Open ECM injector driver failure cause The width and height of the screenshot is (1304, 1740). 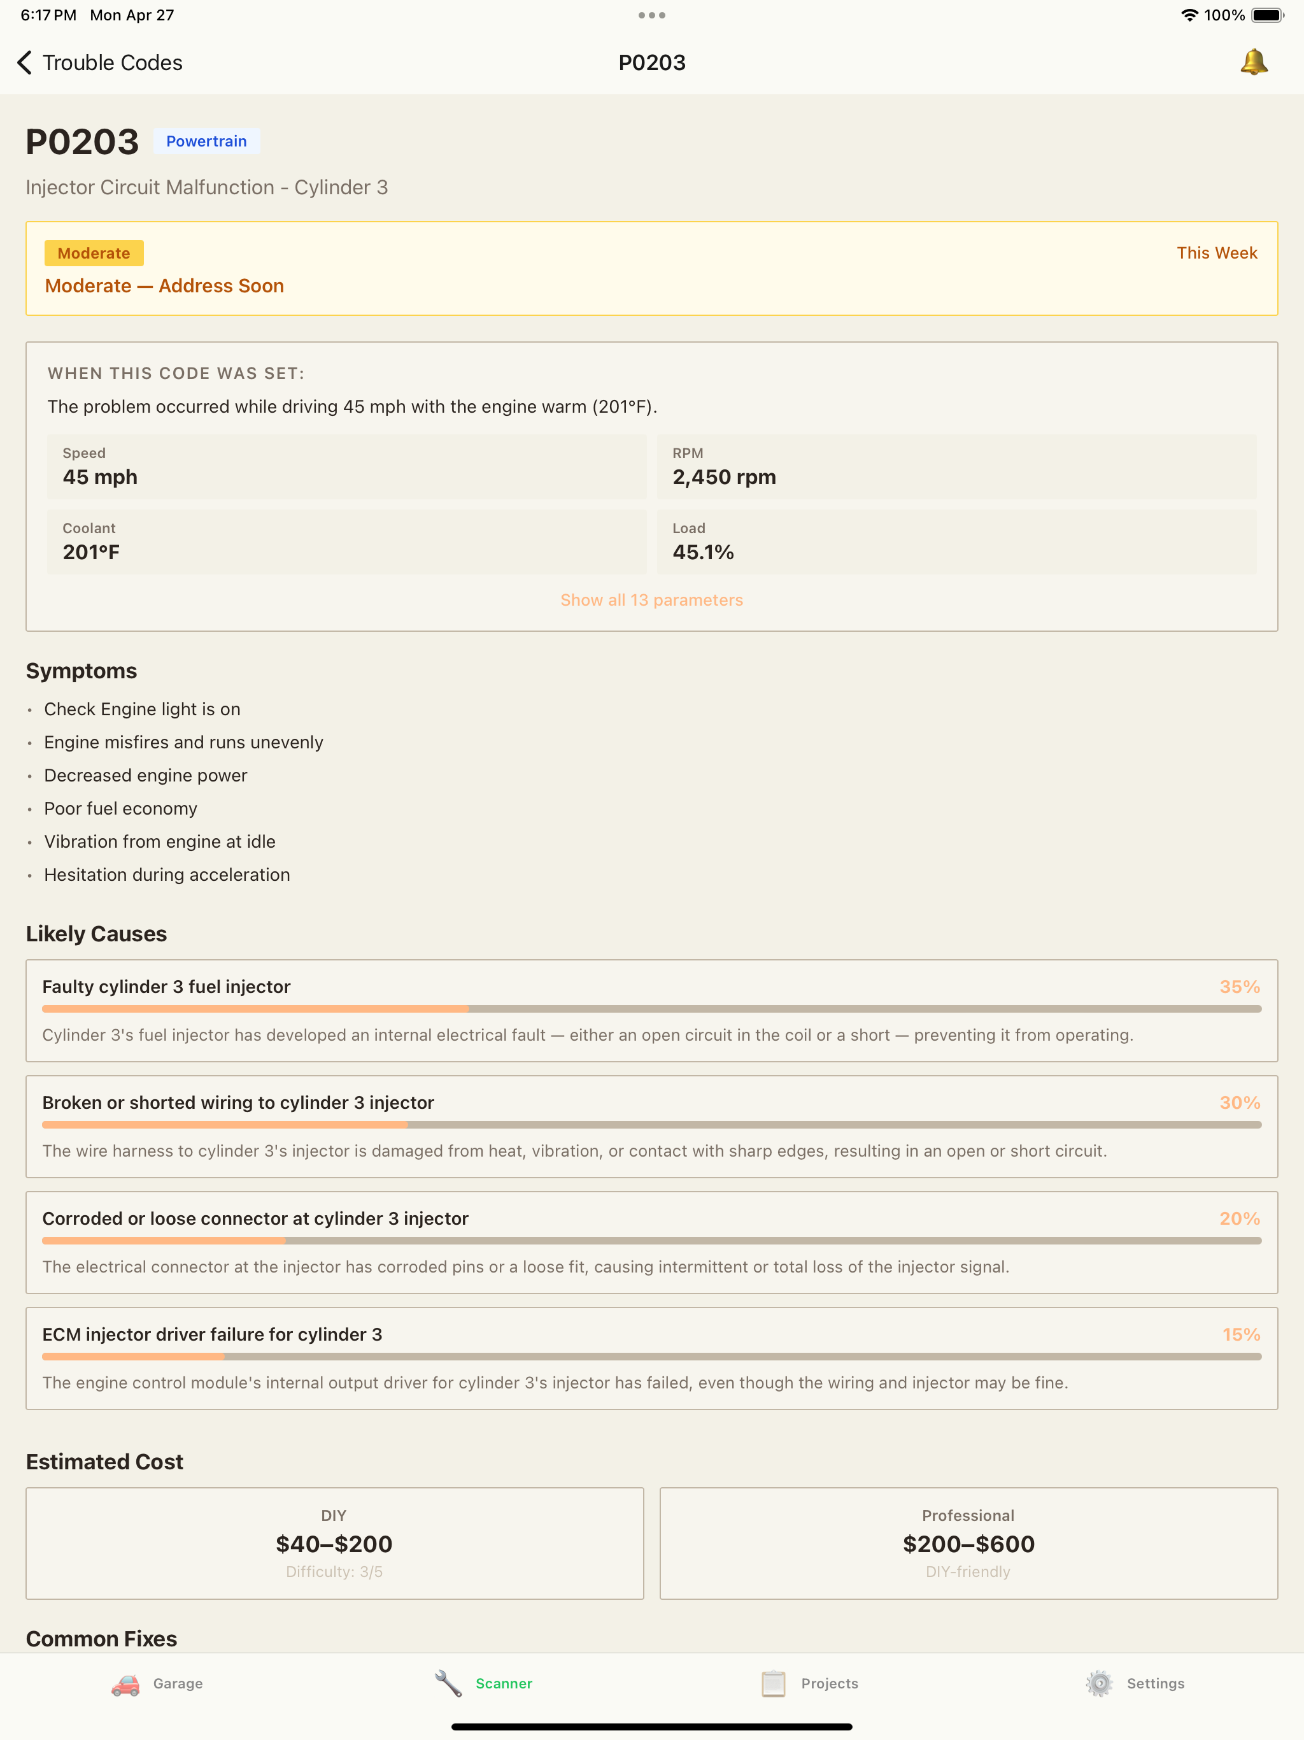tap(652, 1358)
